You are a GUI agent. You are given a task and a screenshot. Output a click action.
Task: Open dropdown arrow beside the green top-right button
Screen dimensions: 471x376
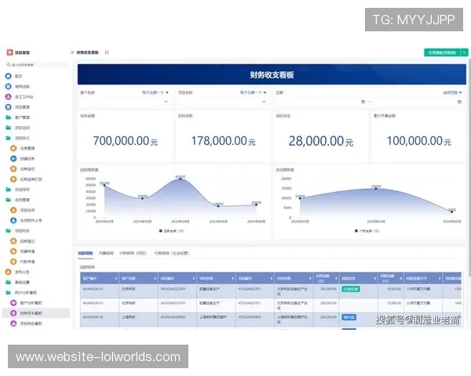point(464,52)
